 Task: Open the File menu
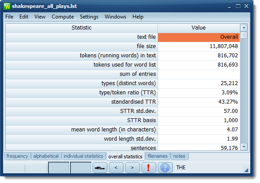[9, 17]
